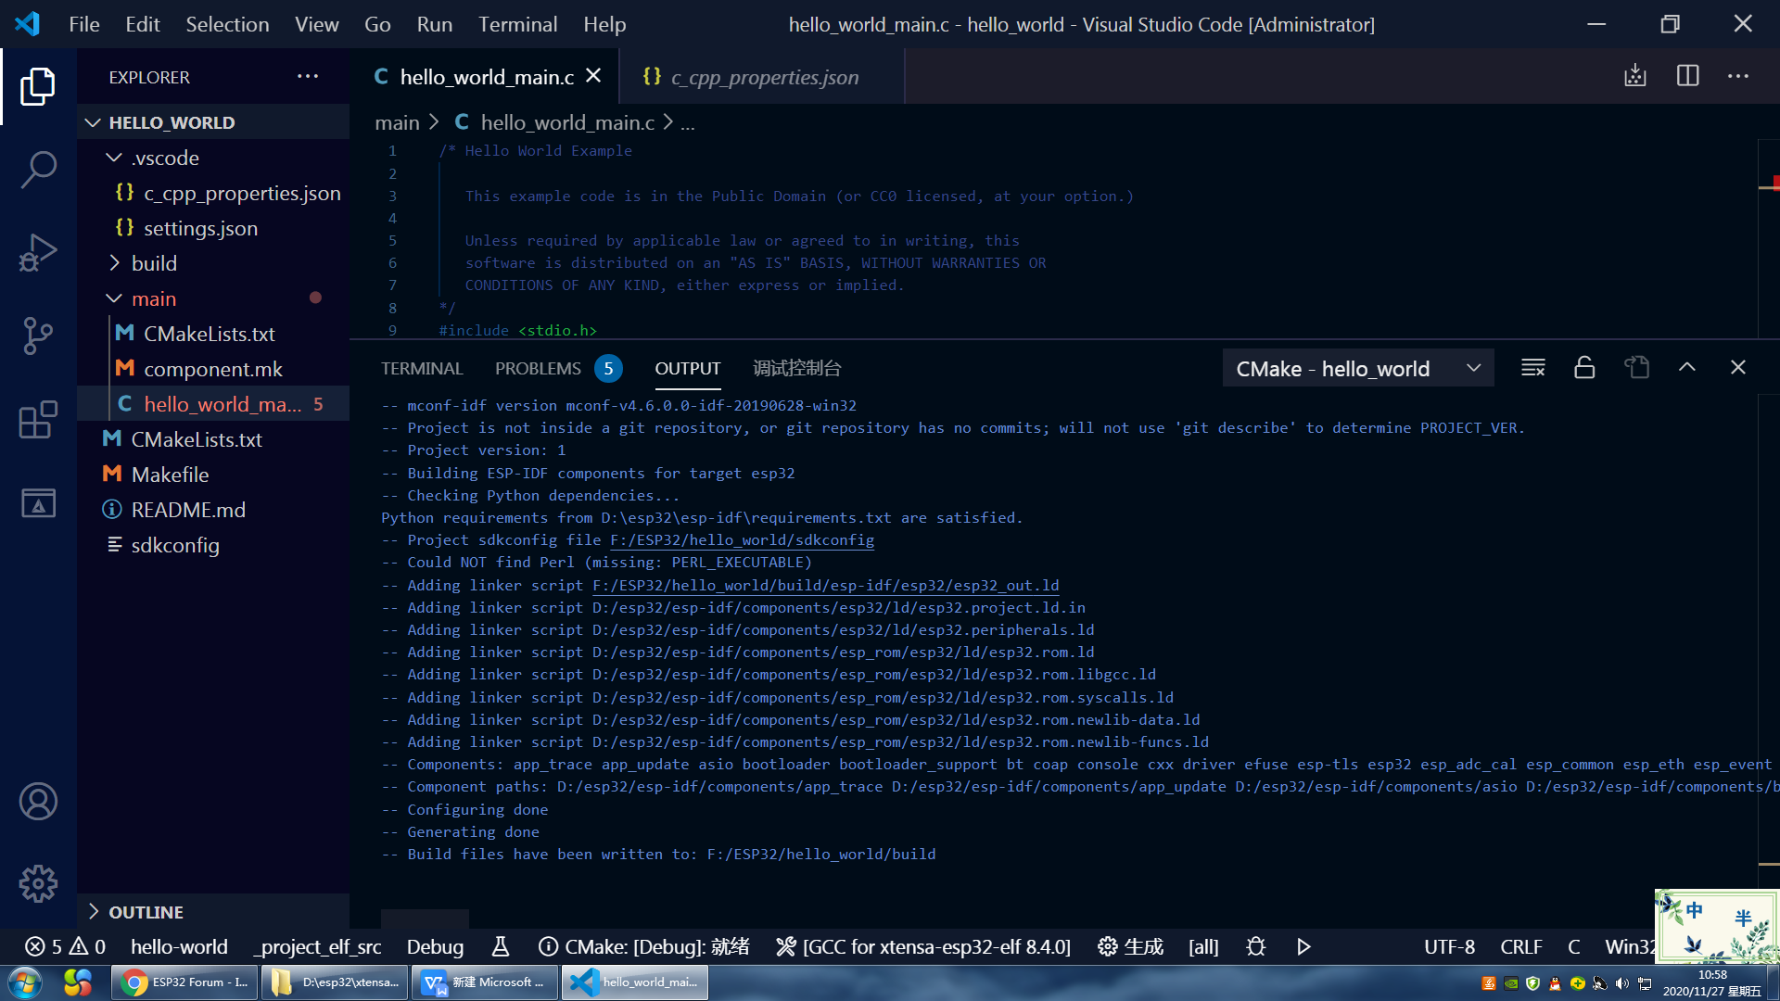Open settings.json in the explorer

(x=213, y=228)
